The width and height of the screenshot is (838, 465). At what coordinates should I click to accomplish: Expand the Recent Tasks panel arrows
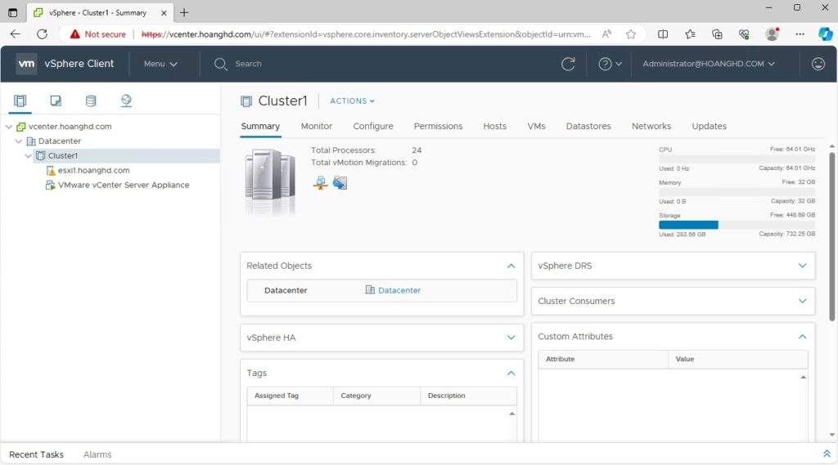click(x=827, y=454)
